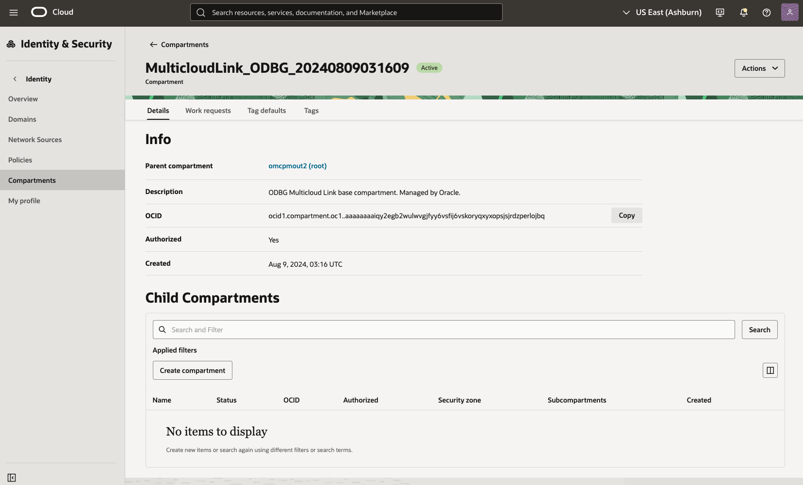This screenshot has width=803, height=485.
Task: Expand the Actions dropdown
Action: (759, 68)
